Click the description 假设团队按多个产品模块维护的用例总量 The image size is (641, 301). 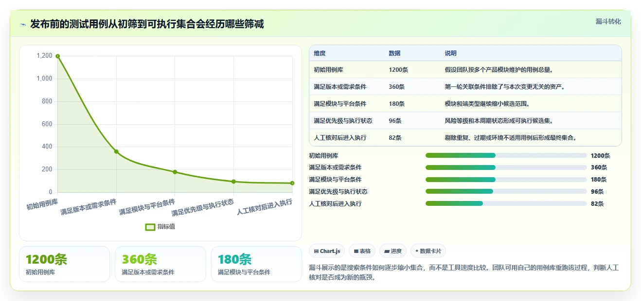[x=499, y=70]
